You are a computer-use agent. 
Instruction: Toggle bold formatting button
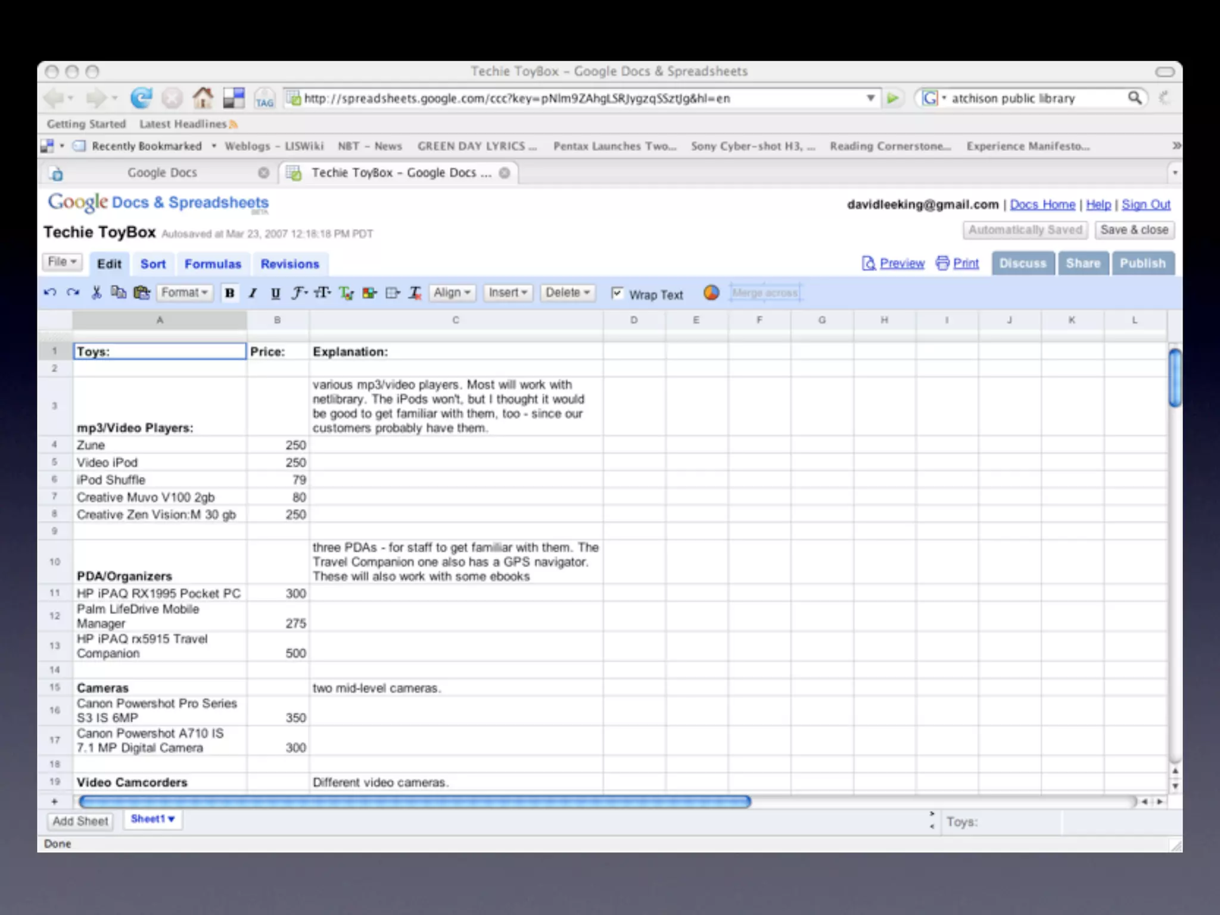point(229,293)
